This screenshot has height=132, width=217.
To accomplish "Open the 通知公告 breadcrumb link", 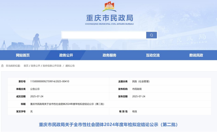I will [70, 66].
